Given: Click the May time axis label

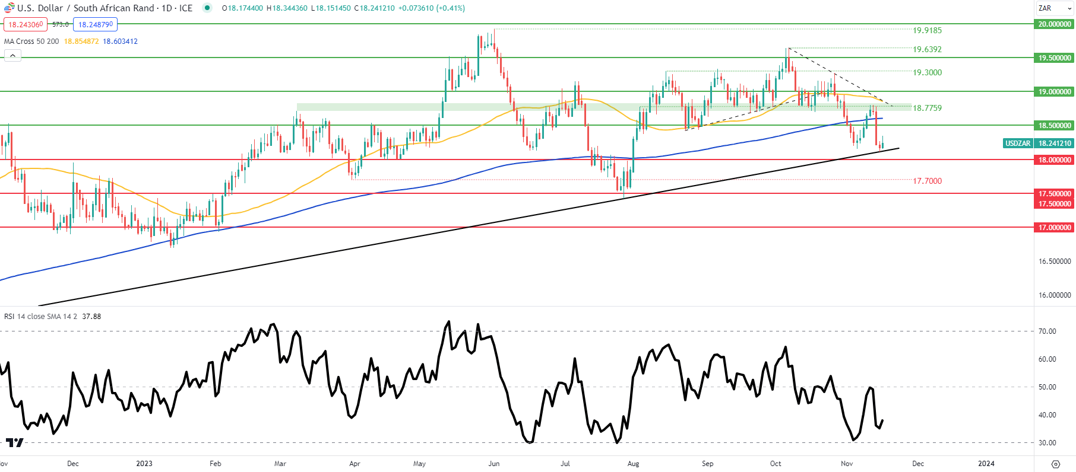Looking at the screenshot, I should (420, 464).
